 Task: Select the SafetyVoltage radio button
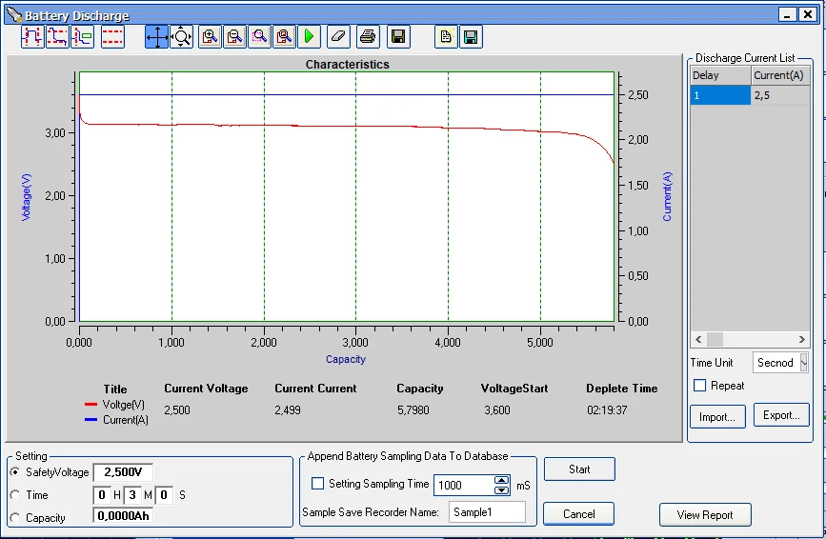click(14, 472)
